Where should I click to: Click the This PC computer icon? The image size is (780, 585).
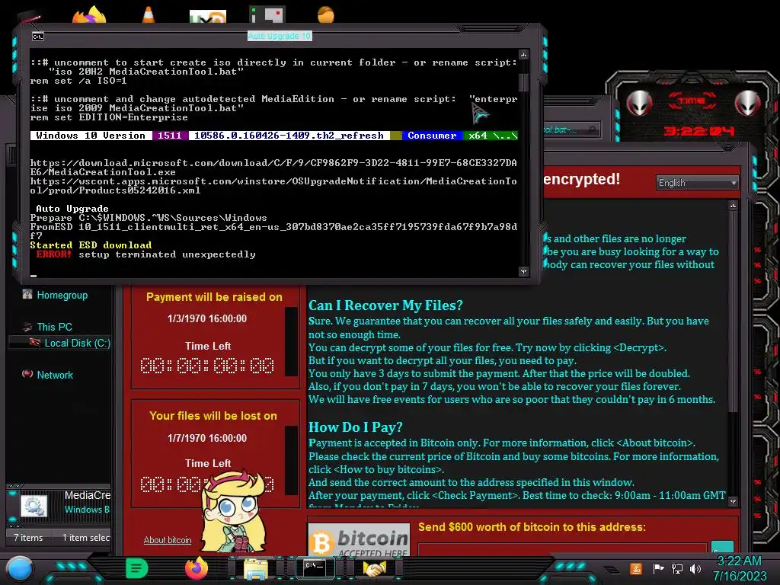point(27,327)
